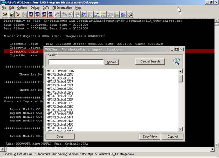Open a file to disassemble
The width and height of the screenshot is (219, 158).
click(5, 14)
